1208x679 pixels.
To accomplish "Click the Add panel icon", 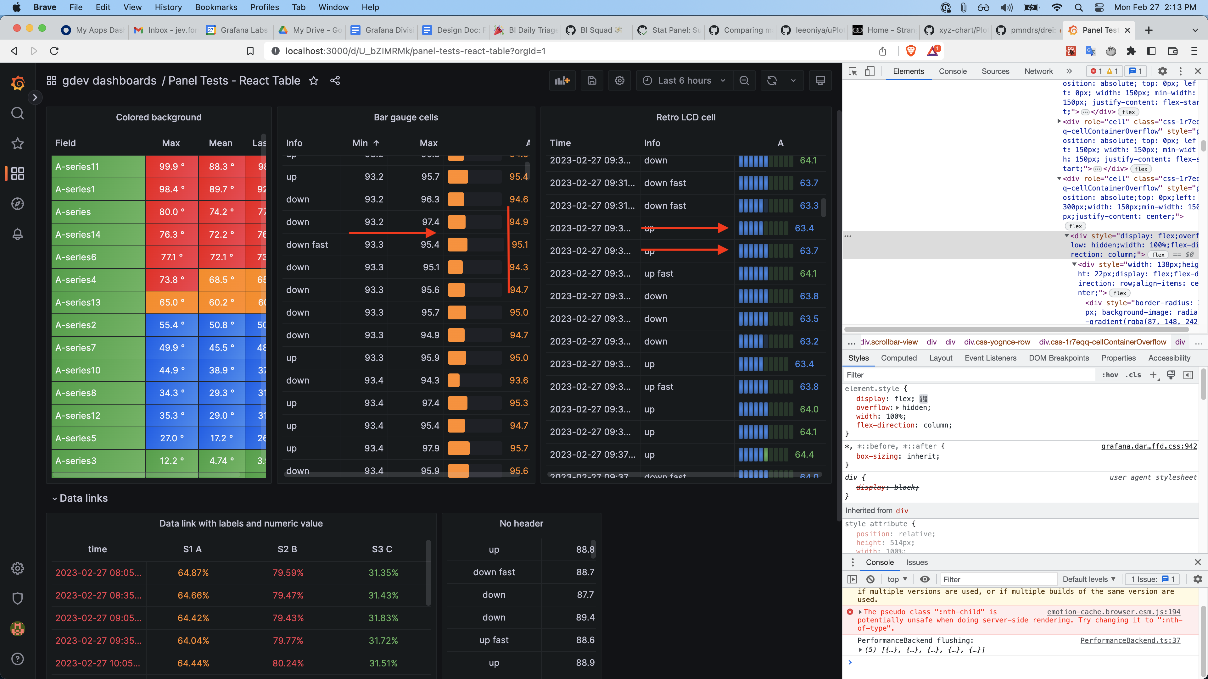I will pyautogui.click(x=562, y=80).
